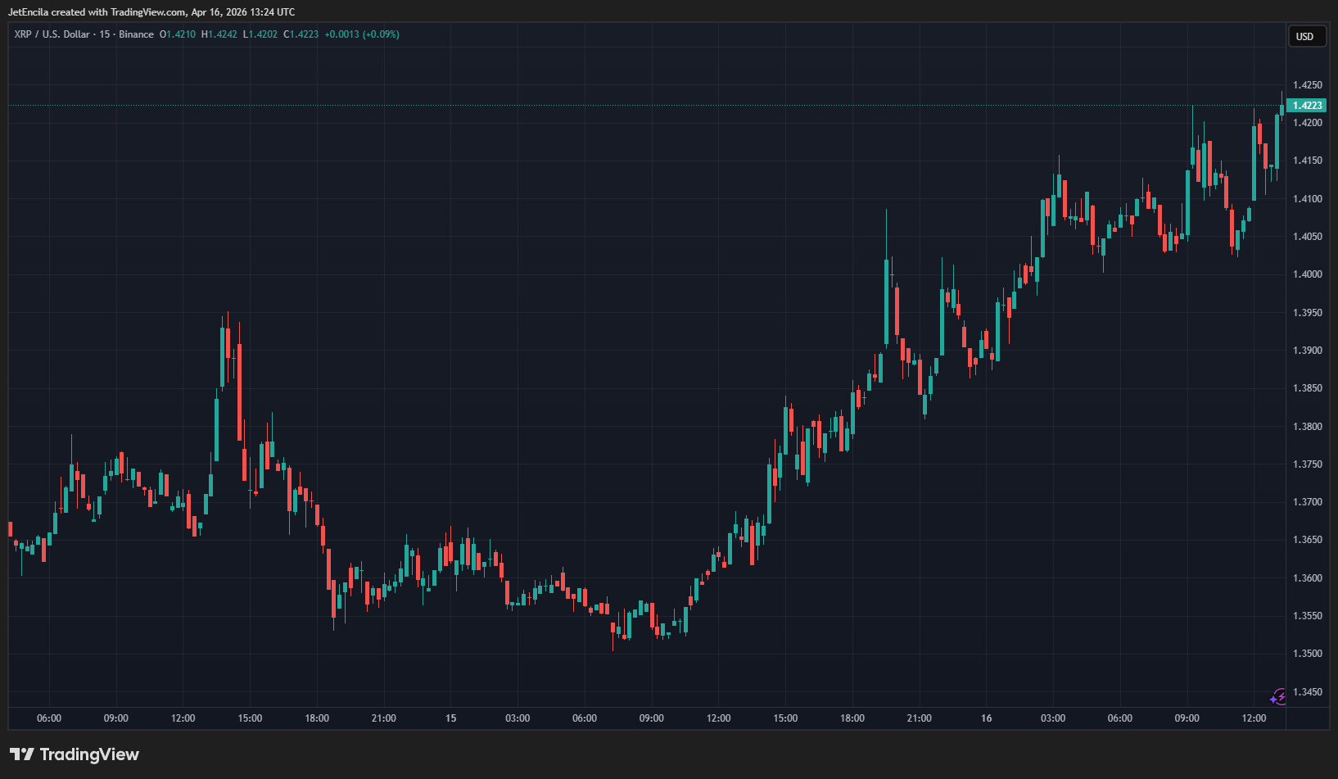Click the last 12:00 time axis label

pos(1254,718)
